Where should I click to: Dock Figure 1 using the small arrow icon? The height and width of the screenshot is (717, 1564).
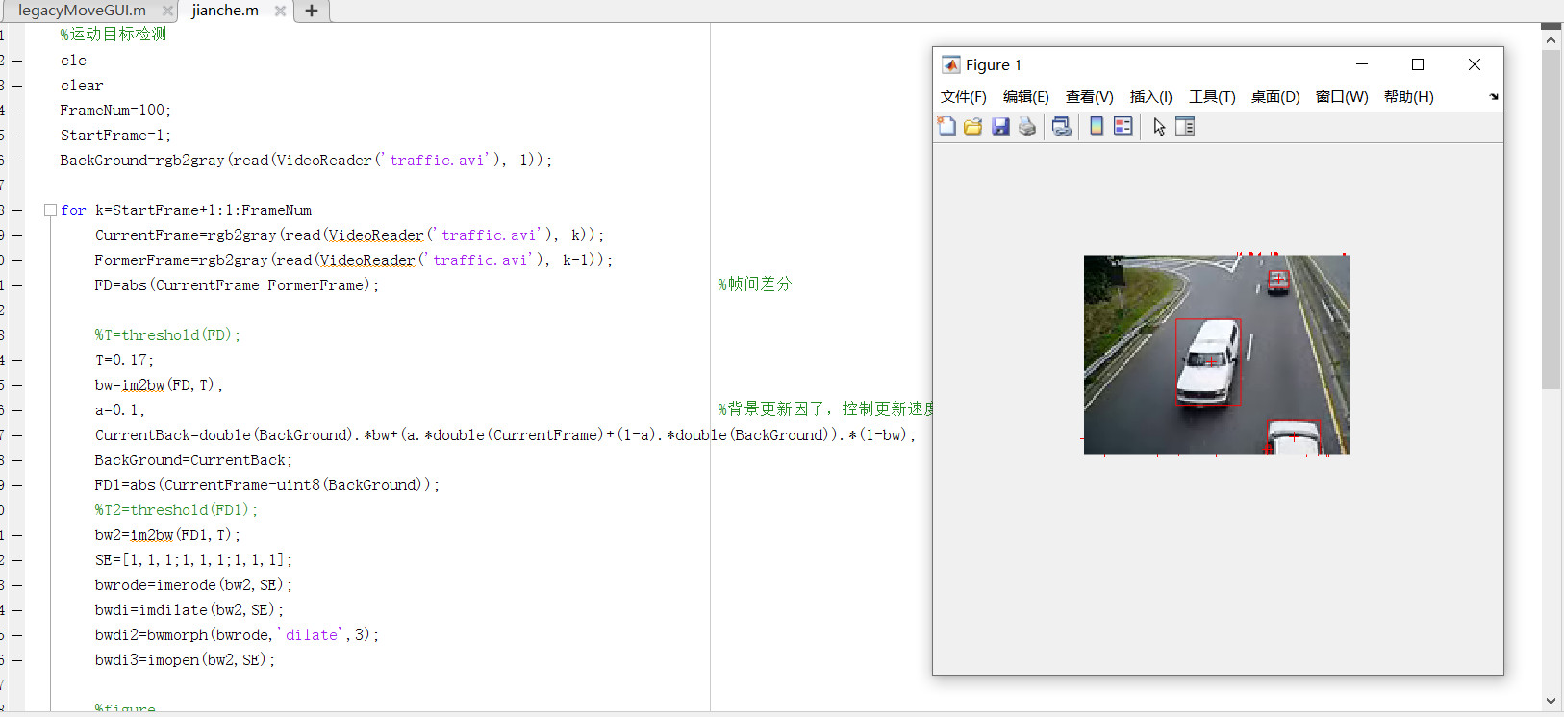point(1494,96)
